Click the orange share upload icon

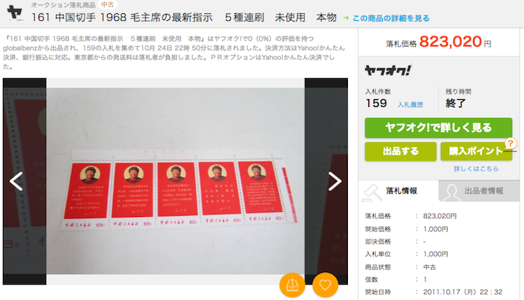tap(292, 285)
